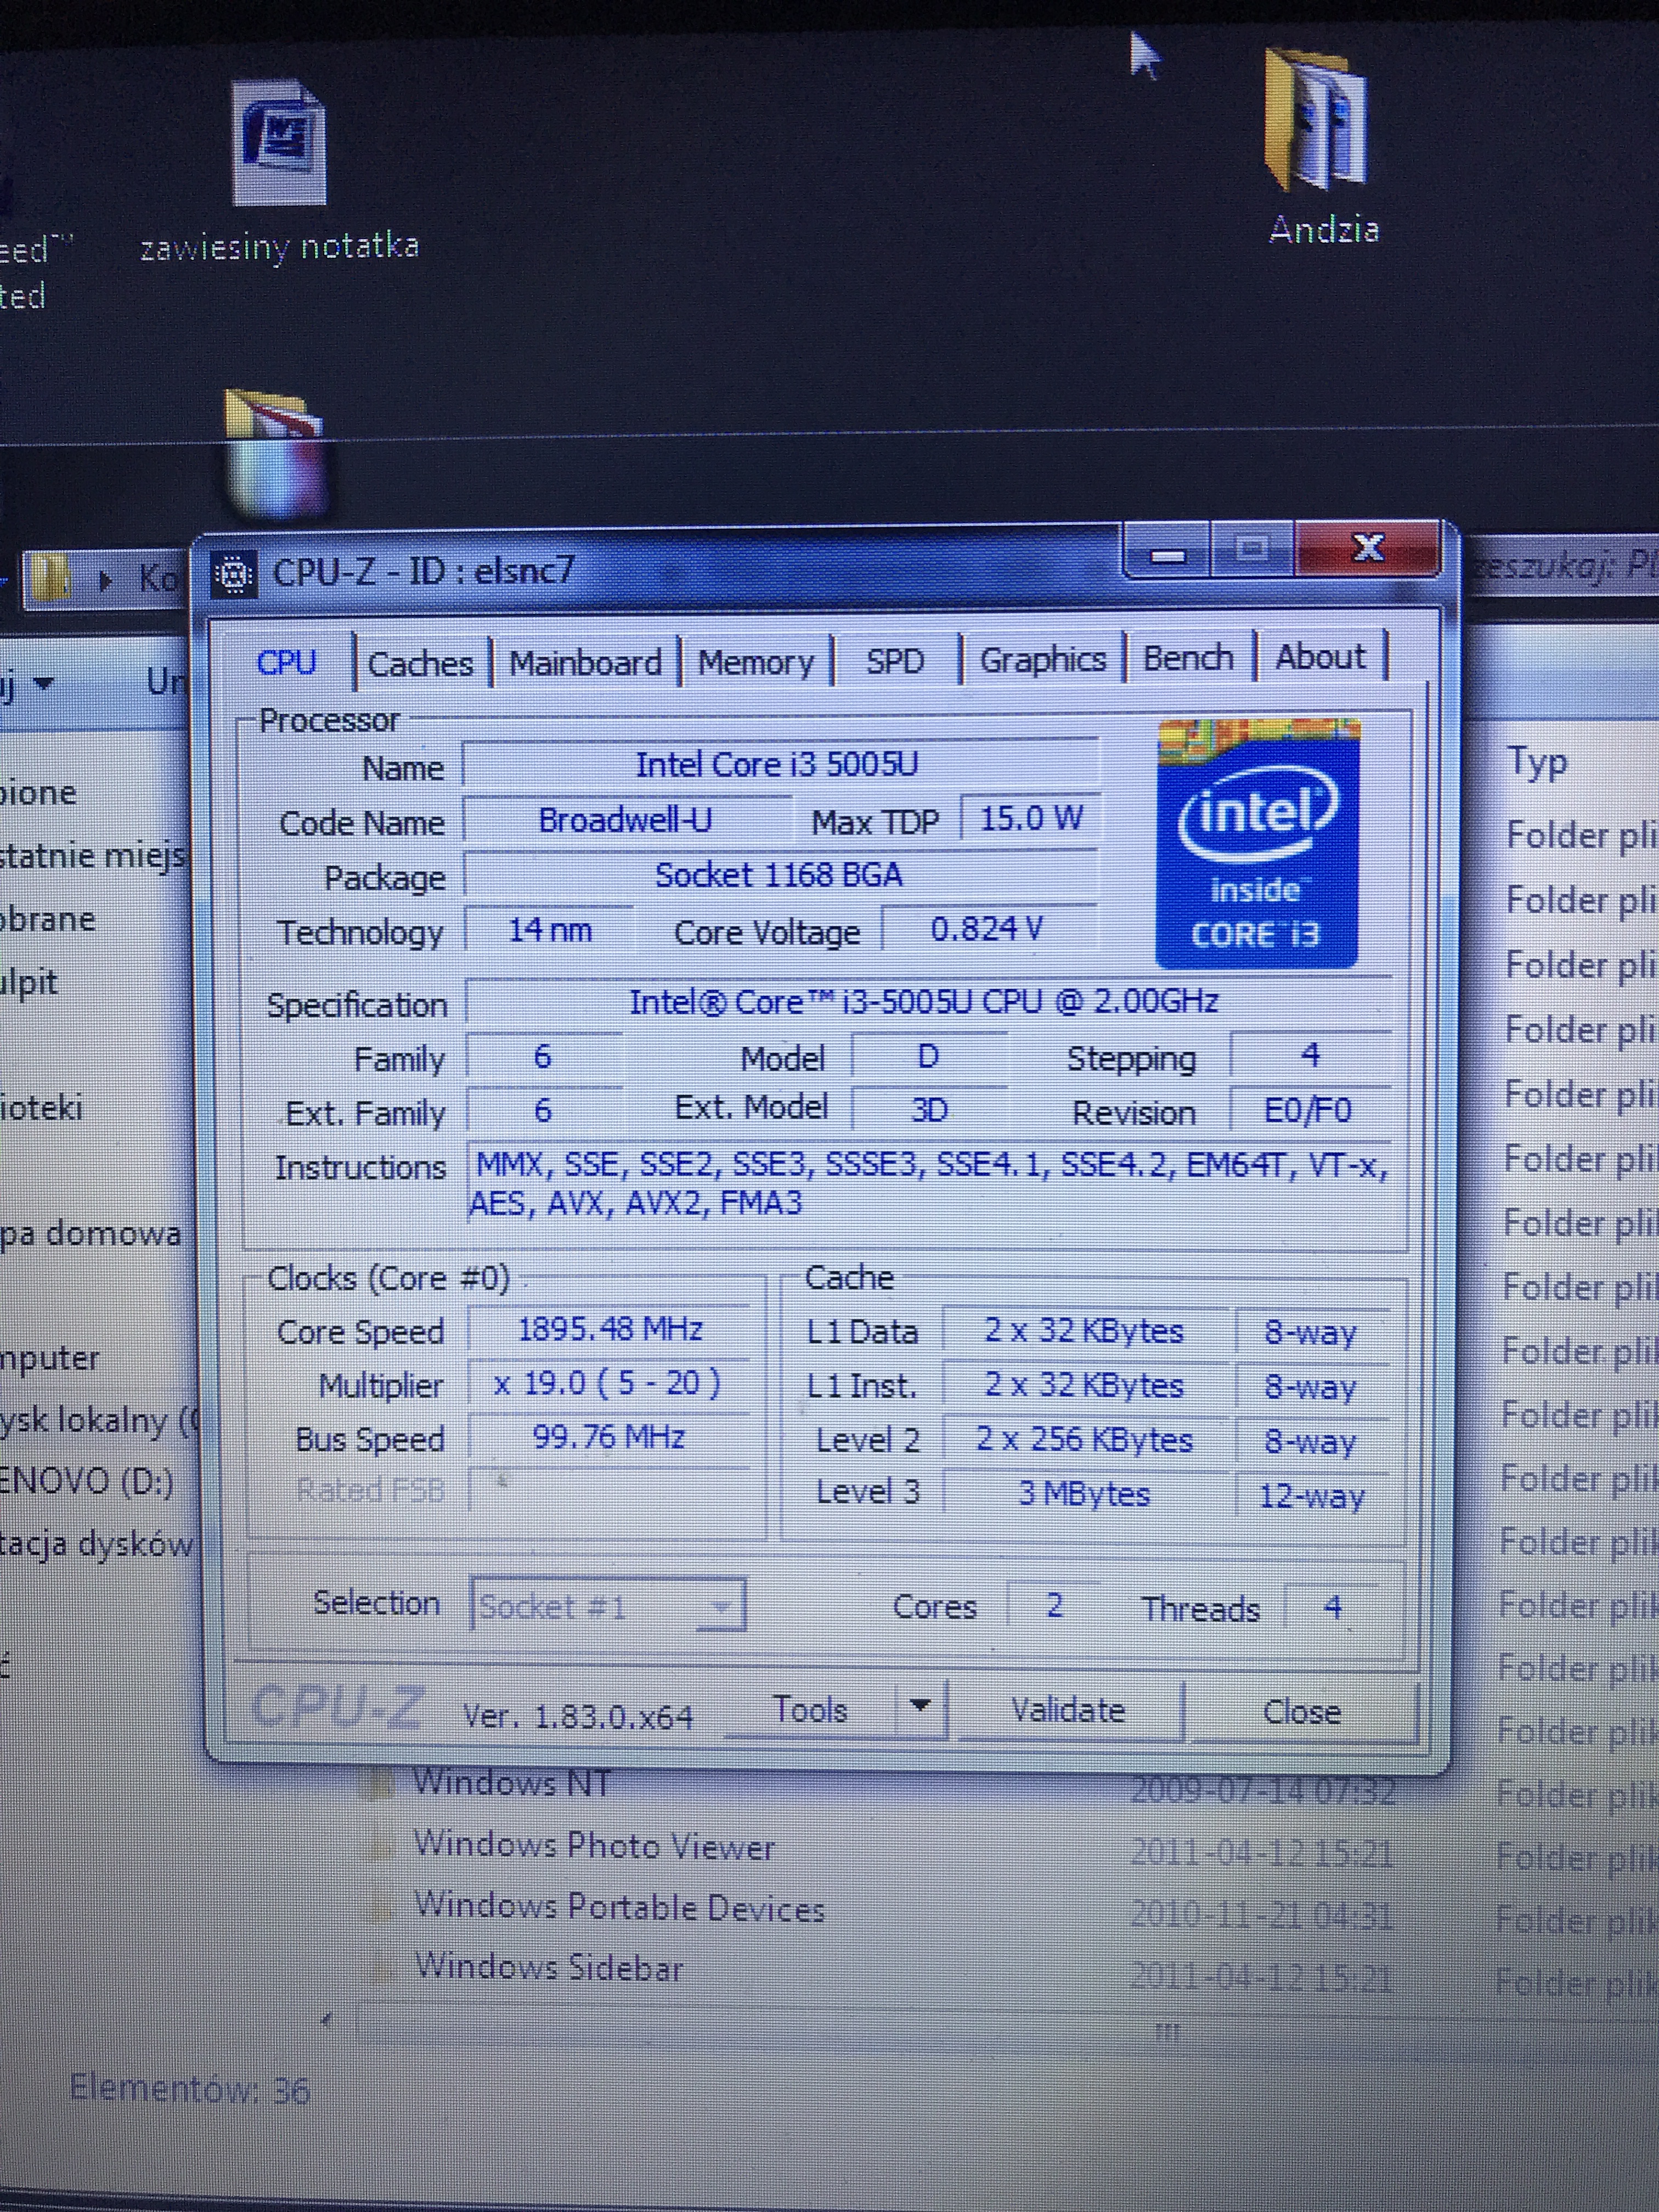This screenshot has height=2212, width=1659.
Task: Select 'Windows Sidebar' folder in Explorer
Action: click(549, 1968)
